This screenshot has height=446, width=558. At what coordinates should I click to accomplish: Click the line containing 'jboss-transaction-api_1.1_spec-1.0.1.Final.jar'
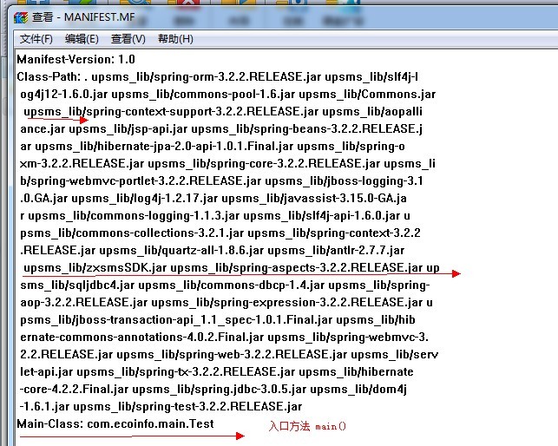(218, 320)
